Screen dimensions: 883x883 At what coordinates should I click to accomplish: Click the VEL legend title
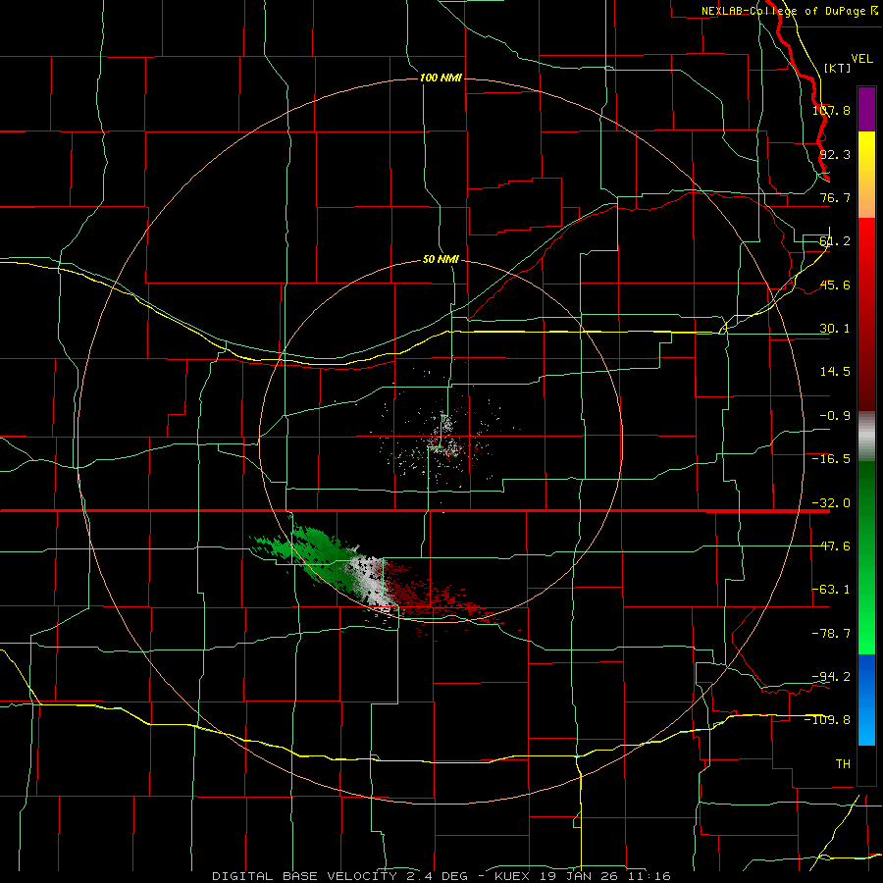(861, 59)
